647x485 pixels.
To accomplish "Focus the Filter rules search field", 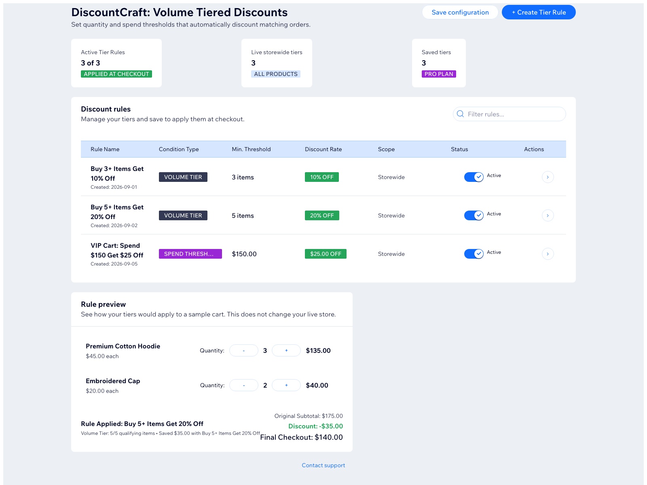I will [x=510, y=114].
